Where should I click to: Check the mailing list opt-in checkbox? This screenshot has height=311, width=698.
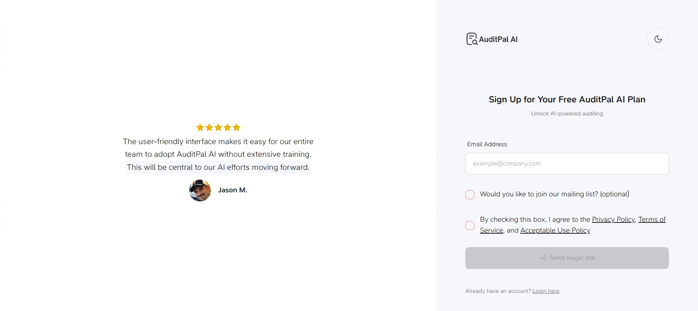(470, 195)
